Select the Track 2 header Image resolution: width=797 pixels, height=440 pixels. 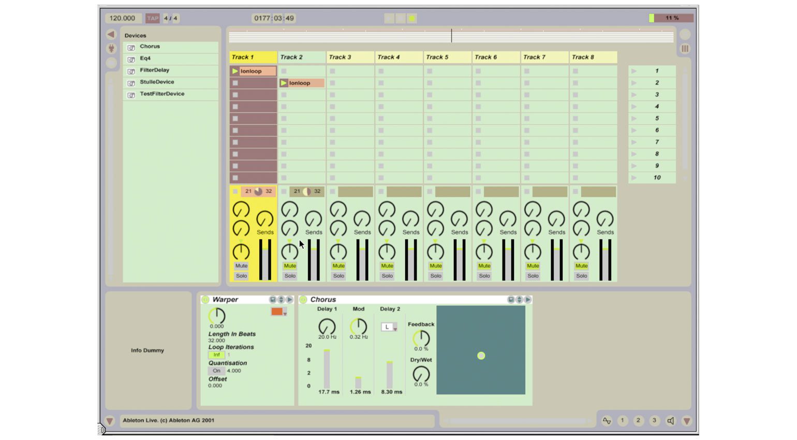tap(302, 57)
